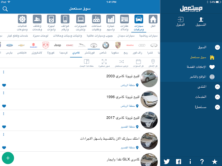Switch to the كورولا model tab
Image resolution: width=222 pixels, height=166 pixels.
(51, 53)
